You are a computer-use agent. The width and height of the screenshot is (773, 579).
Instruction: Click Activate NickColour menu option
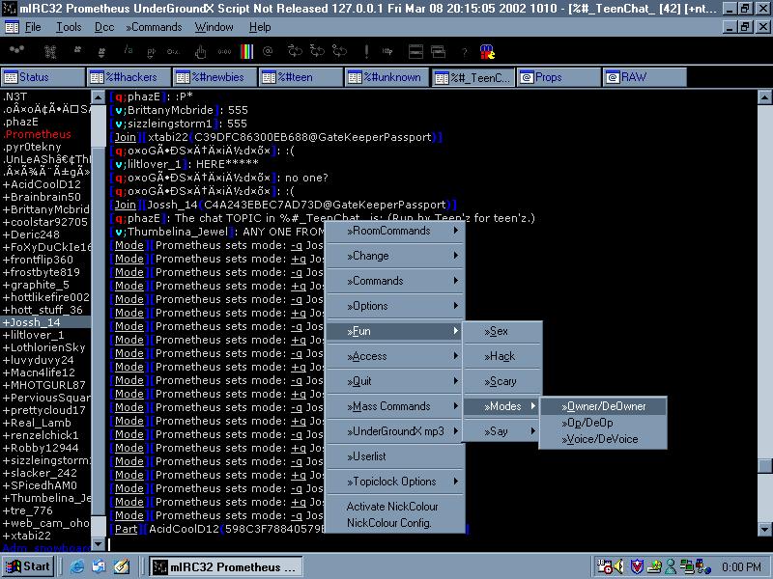pyautogui.click(x=392, y=507)
